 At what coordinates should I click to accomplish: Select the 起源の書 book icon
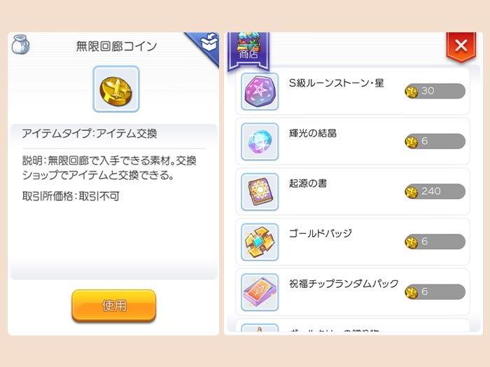click(260, 192)
